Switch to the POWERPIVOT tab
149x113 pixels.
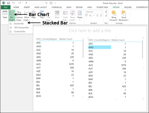tap(142, 7)
